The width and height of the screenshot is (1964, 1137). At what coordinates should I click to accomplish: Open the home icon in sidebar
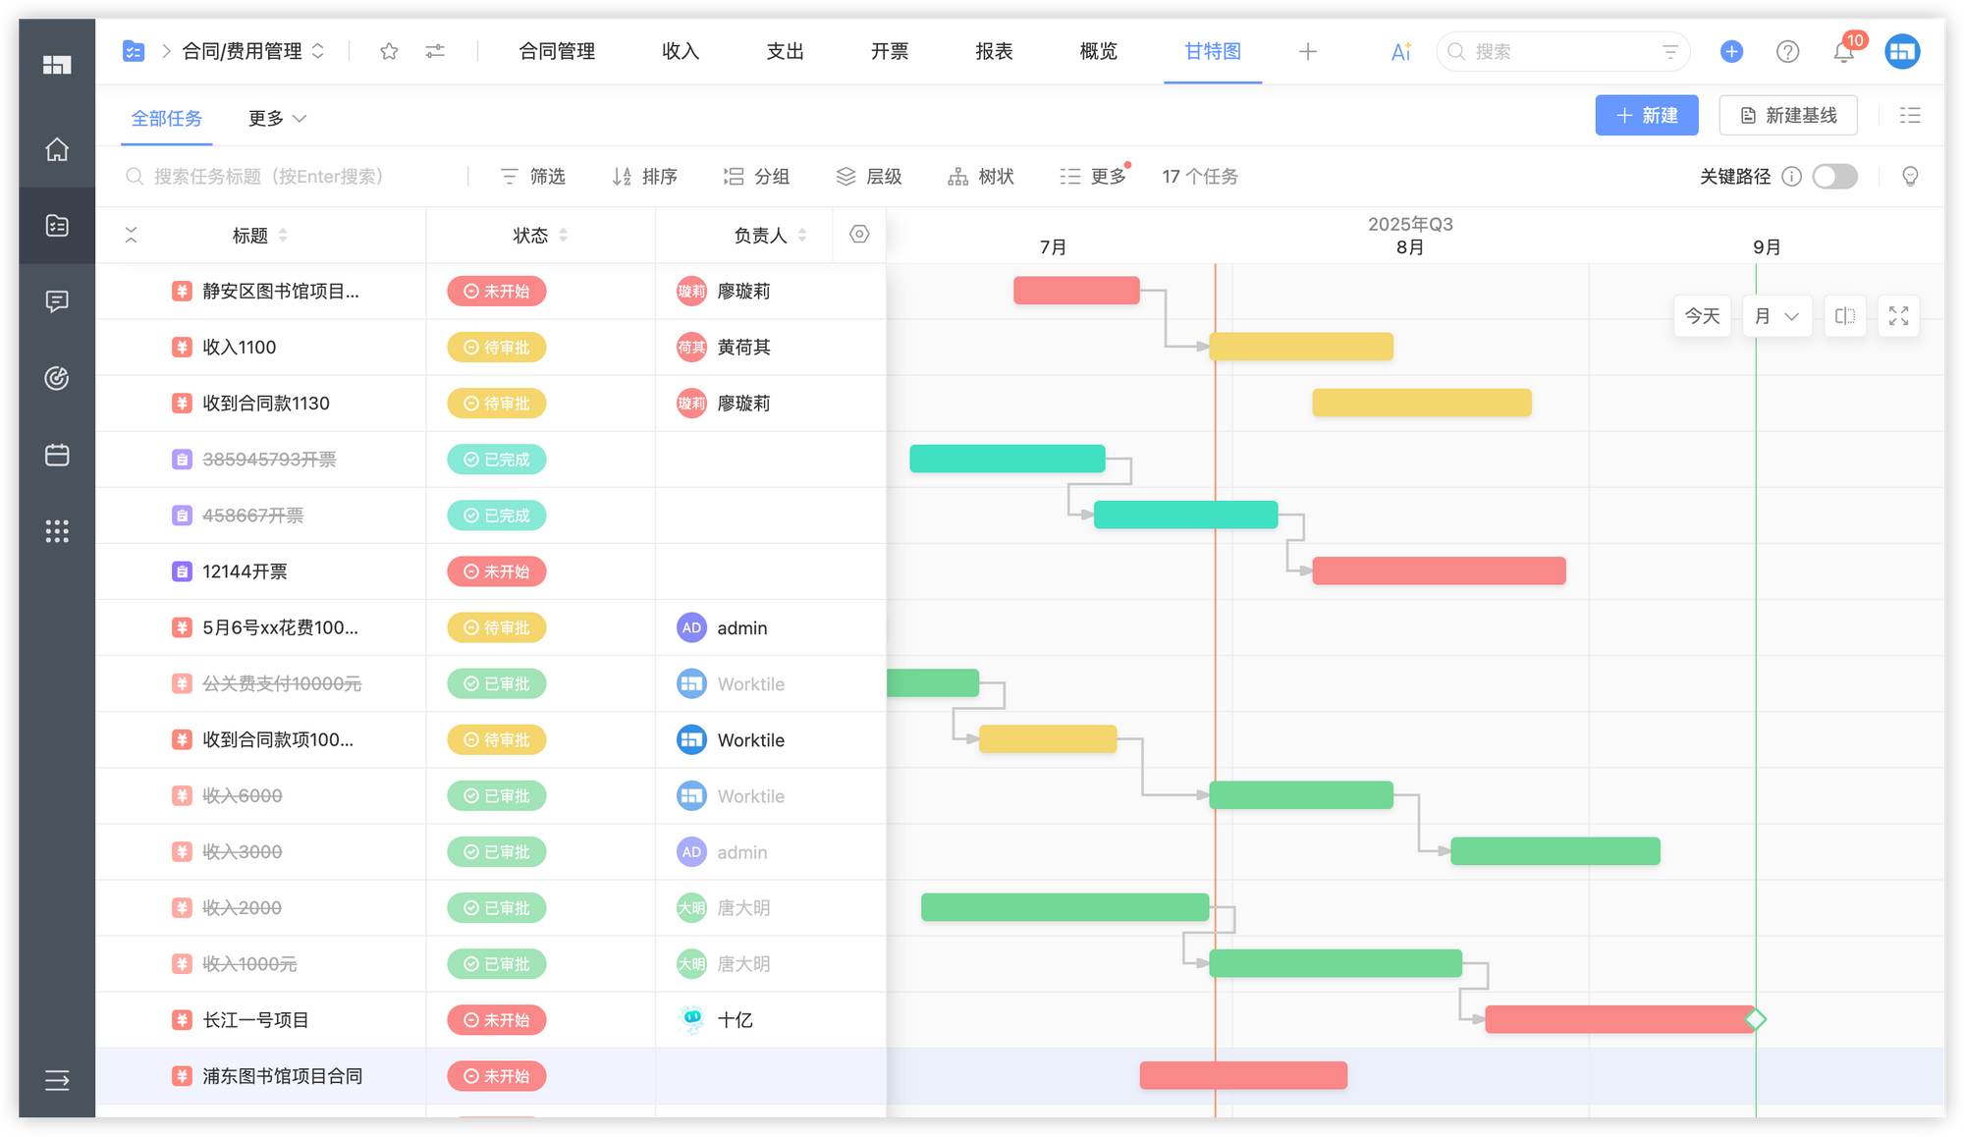click(x=57, y=149)
